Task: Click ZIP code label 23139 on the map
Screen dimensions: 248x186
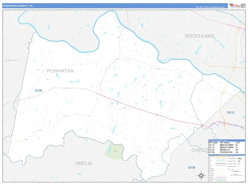Action: click(38, 90)
